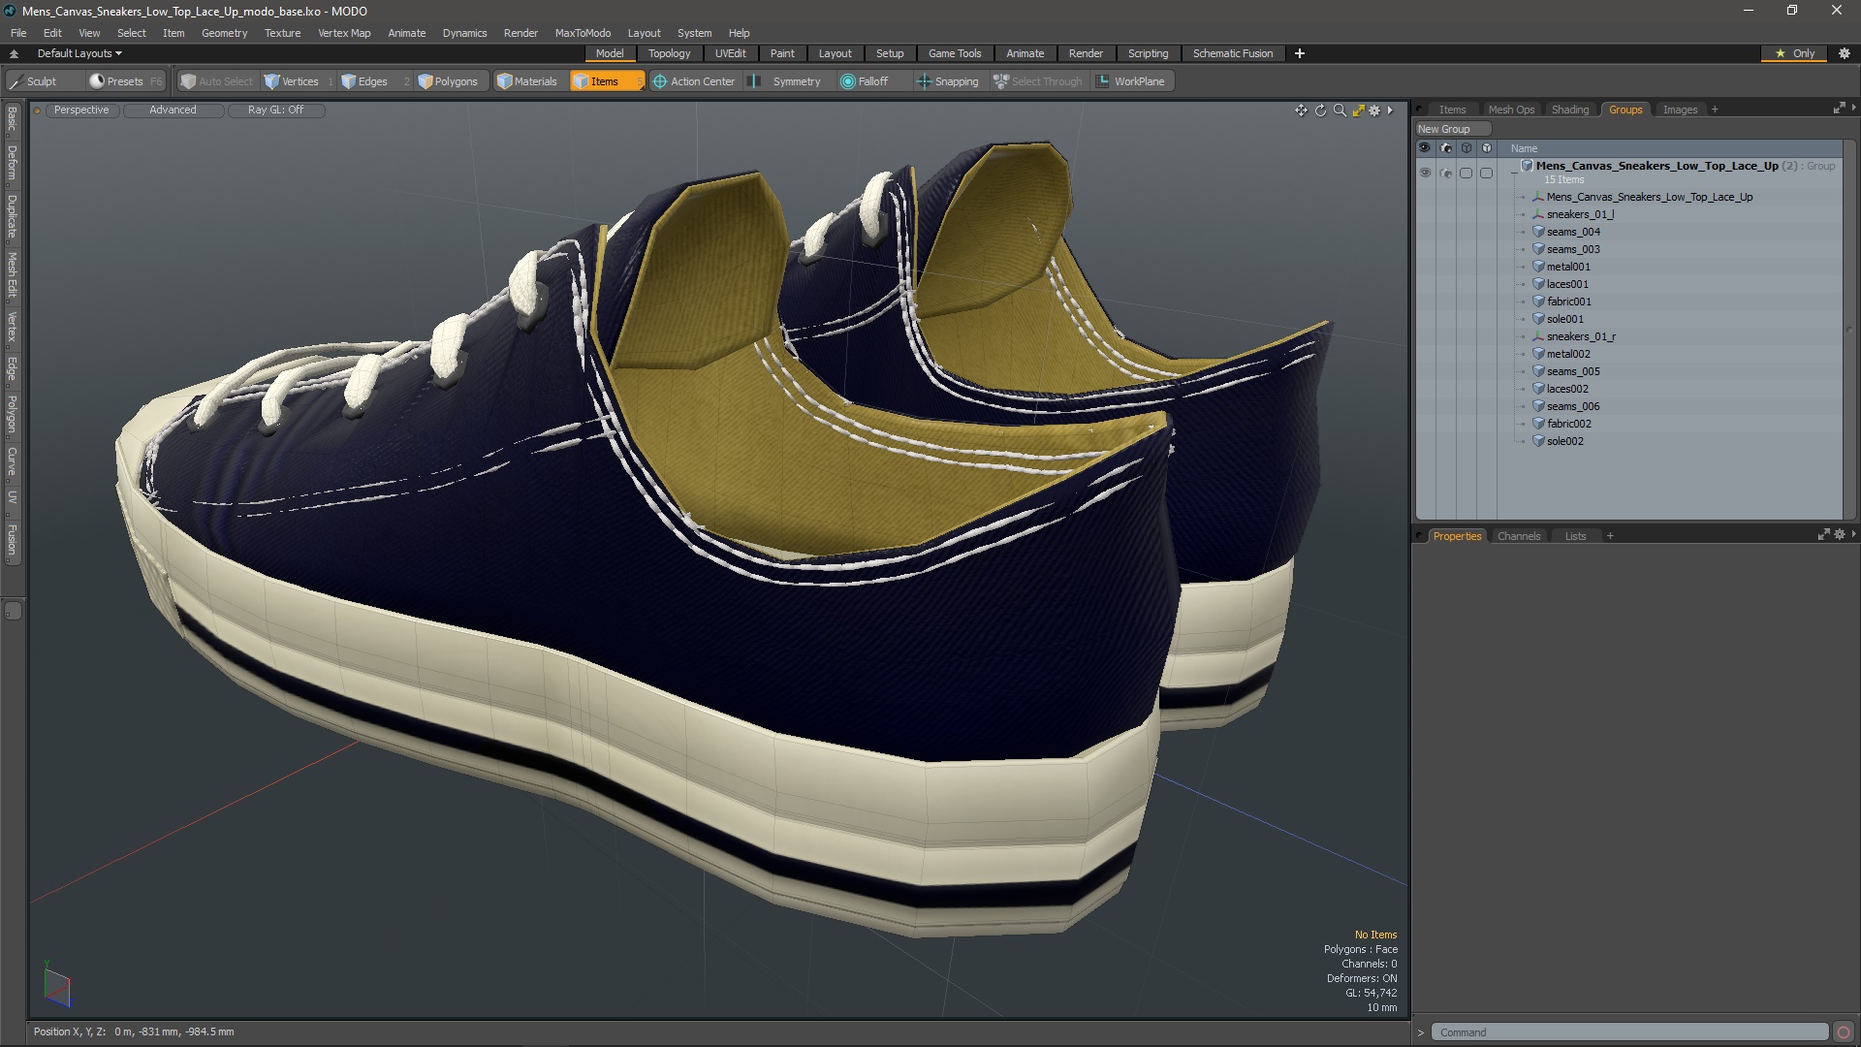
Task: Click the viewport move/pan icon
Action: pyautogui.click(x=1301, y=111)
